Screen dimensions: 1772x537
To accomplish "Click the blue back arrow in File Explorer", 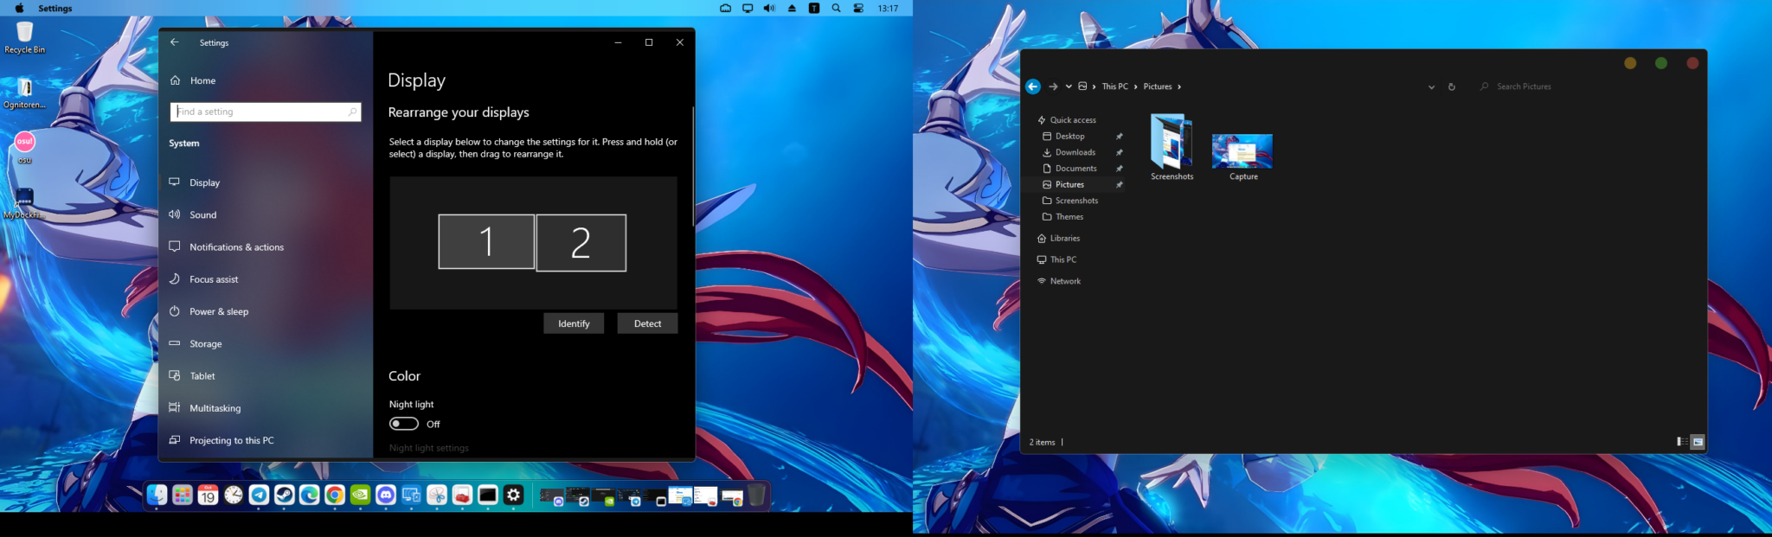I will pos(1033,86).
